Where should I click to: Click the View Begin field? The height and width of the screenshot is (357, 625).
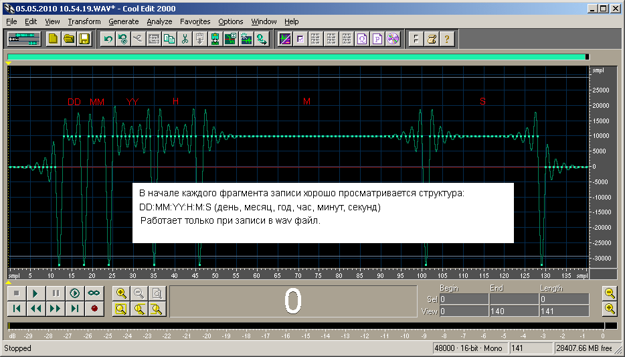(x=464, y=311)
